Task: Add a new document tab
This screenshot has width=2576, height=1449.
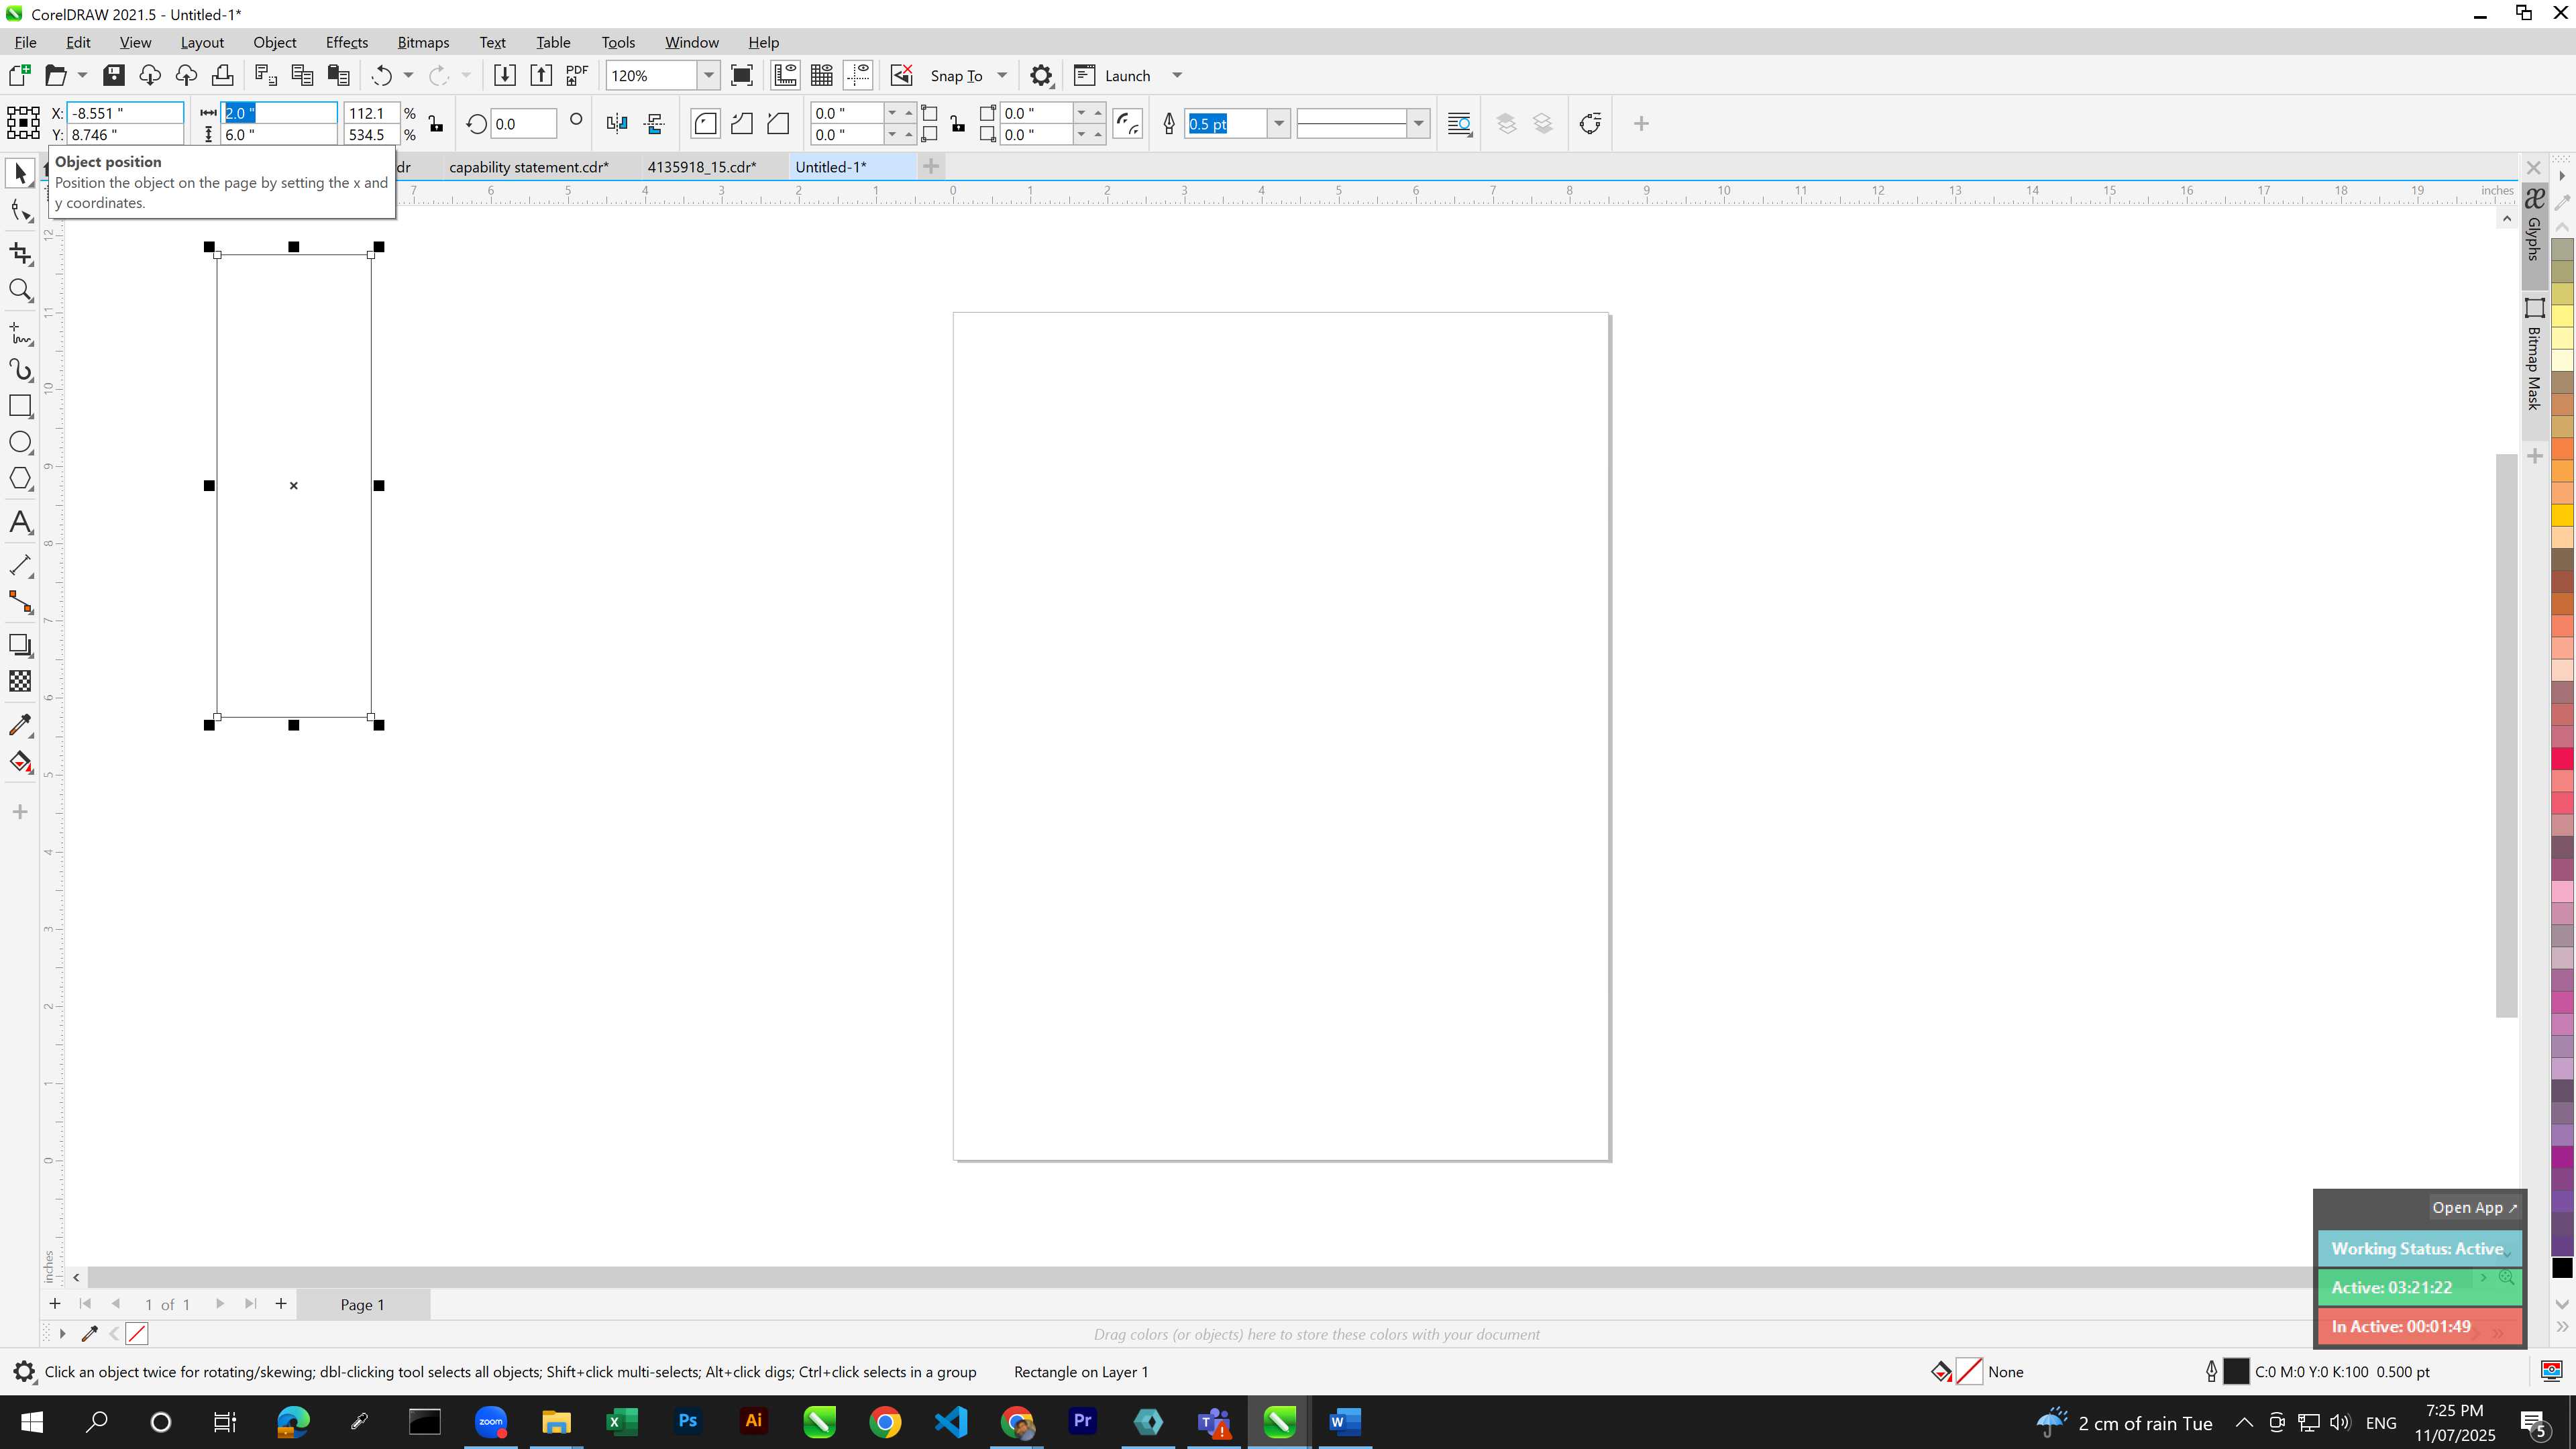Action: 931,167
